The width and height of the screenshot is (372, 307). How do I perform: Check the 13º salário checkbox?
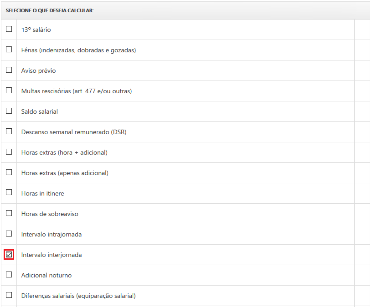point(9,29)
